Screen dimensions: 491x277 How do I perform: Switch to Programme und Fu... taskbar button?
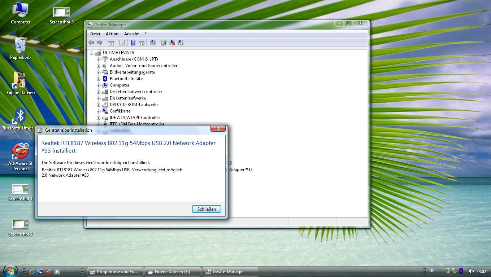[x=115, y=272]
